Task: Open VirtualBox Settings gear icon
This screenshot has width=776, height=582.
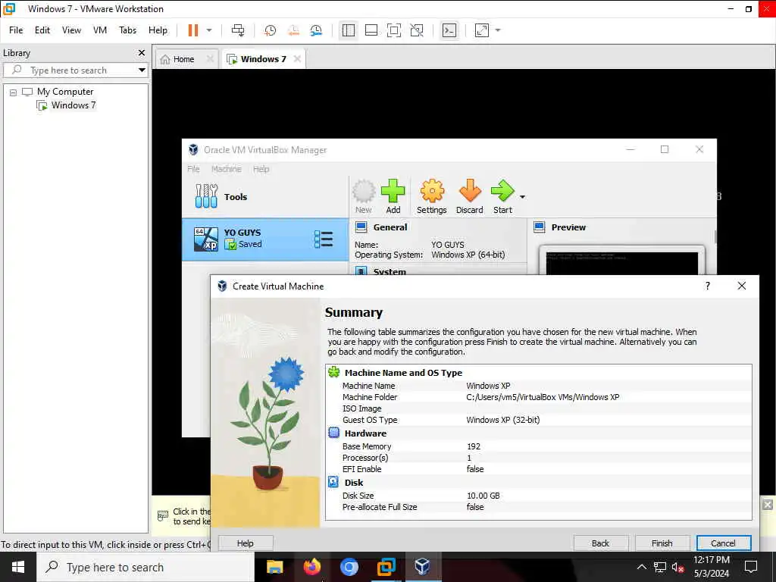Action: tap(431, 196)
